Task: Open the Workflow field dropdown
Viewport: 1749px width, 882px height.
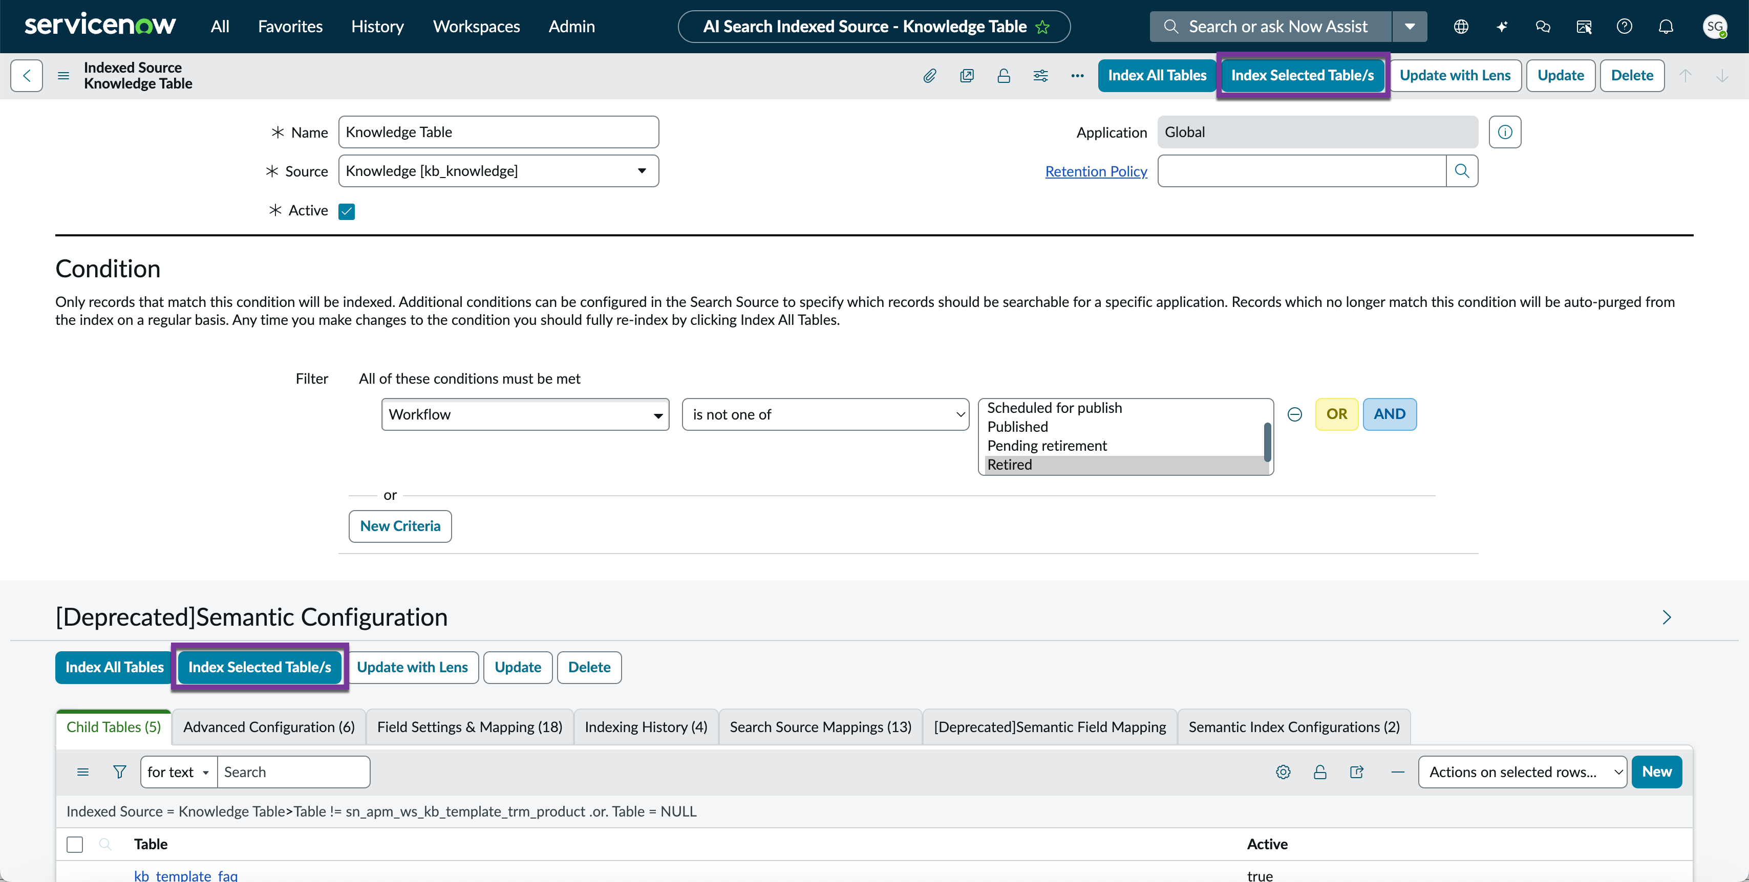Action: tap(525, 414)
